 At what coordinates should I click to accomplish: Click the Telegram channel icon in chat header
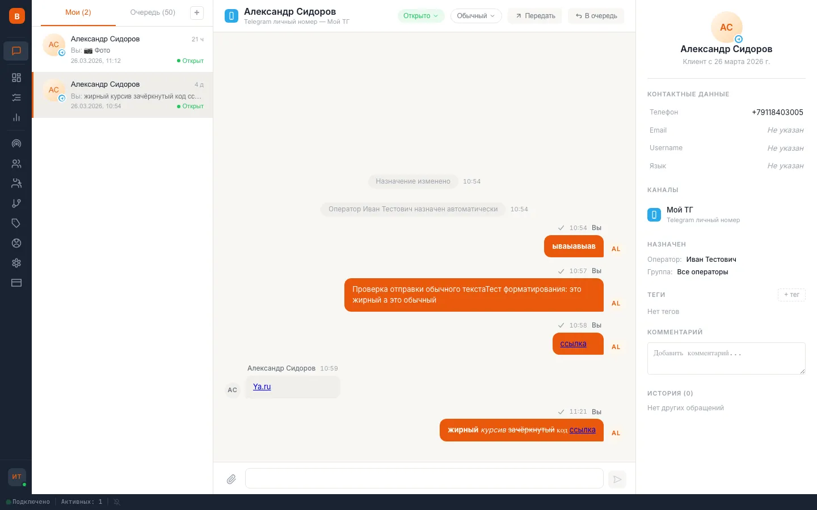231,16
